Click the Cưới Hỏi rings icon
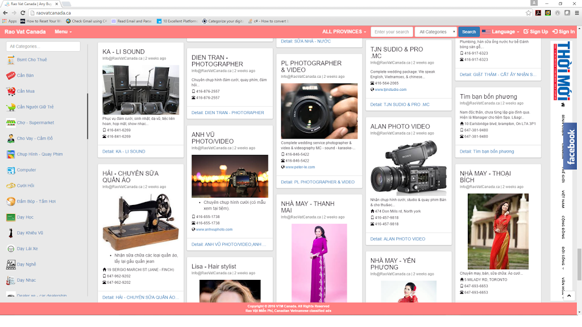The height and width of the screenshot is (327, 582). pyautogui.click(x=11, y=186)
